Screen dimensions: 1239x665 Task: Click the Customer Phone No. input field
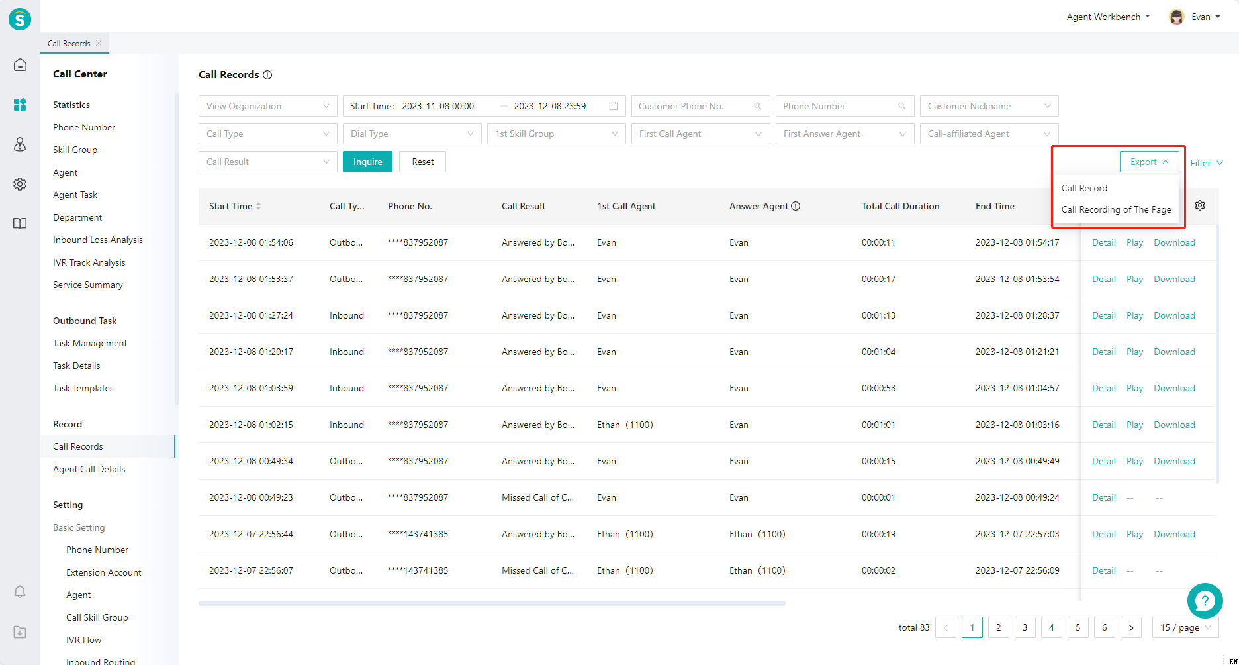pyautogui.click(x=701, y=106)
